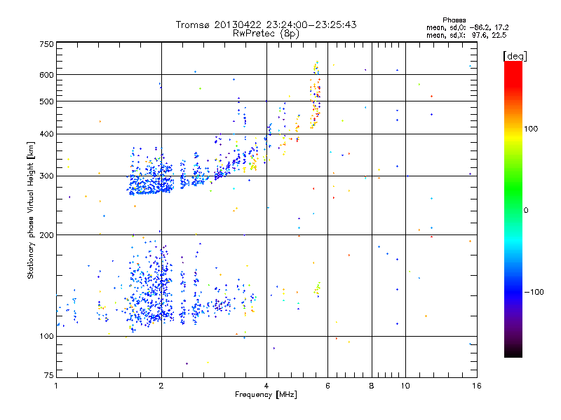Click the y-axis tick label '100'
Viewport: 561px width, 420px height.
(x=46, y=337)
